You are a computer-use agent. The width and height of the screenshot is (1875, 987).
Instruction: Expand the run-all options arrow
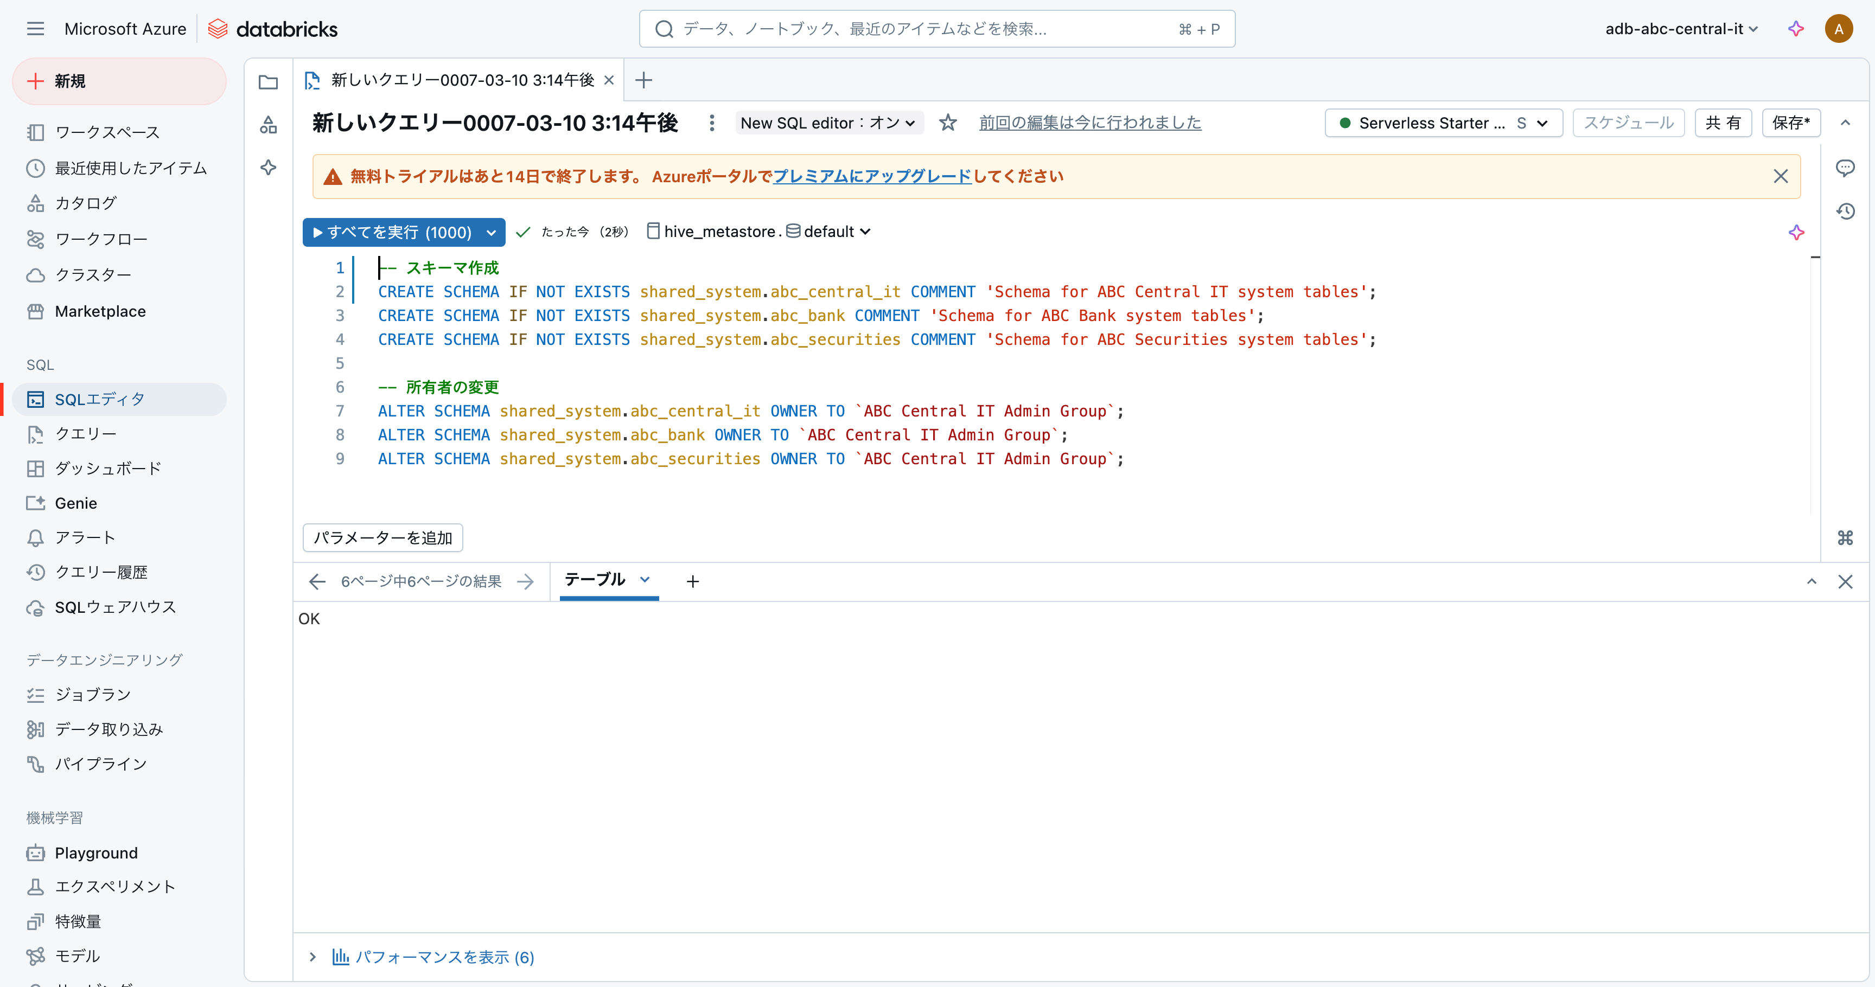492,232
